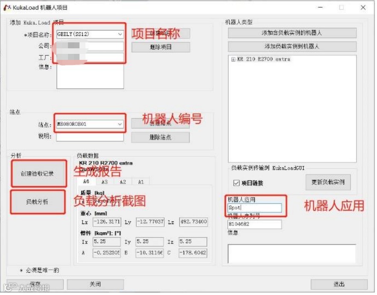Close the KukaLoad window
The height and width of the screenshot is (295, 377).
363,7
